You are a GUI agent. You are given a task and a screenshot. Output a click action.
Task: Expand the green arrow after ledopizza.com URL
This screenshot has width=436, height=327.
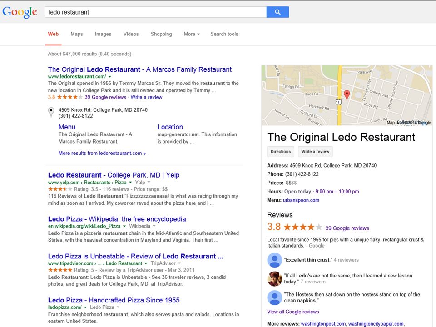[x=85, y=307]
